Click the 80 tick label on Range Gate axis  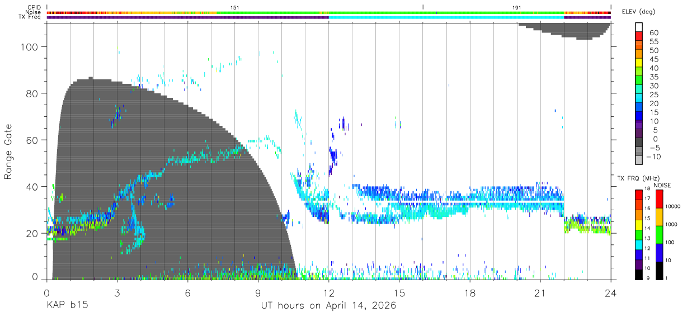tap(34, 94)
